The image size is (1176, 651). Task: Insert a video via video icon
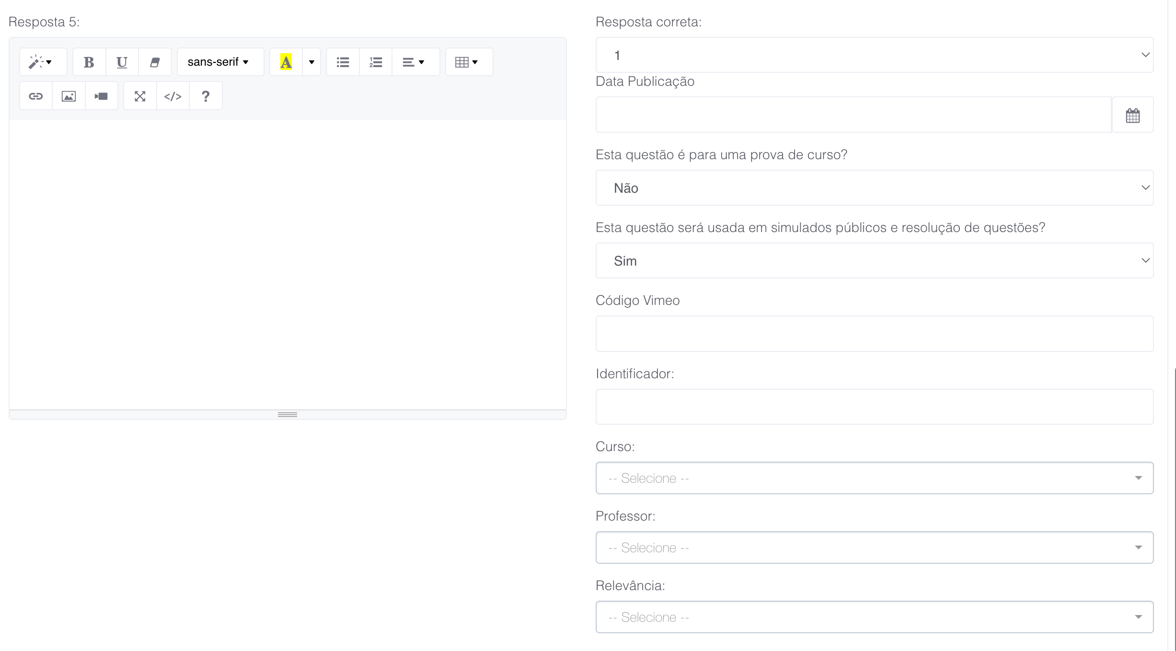(101, 96)
